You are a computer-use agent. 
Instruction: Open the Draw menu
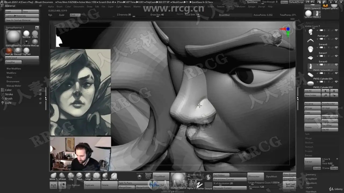coord(89,6)
